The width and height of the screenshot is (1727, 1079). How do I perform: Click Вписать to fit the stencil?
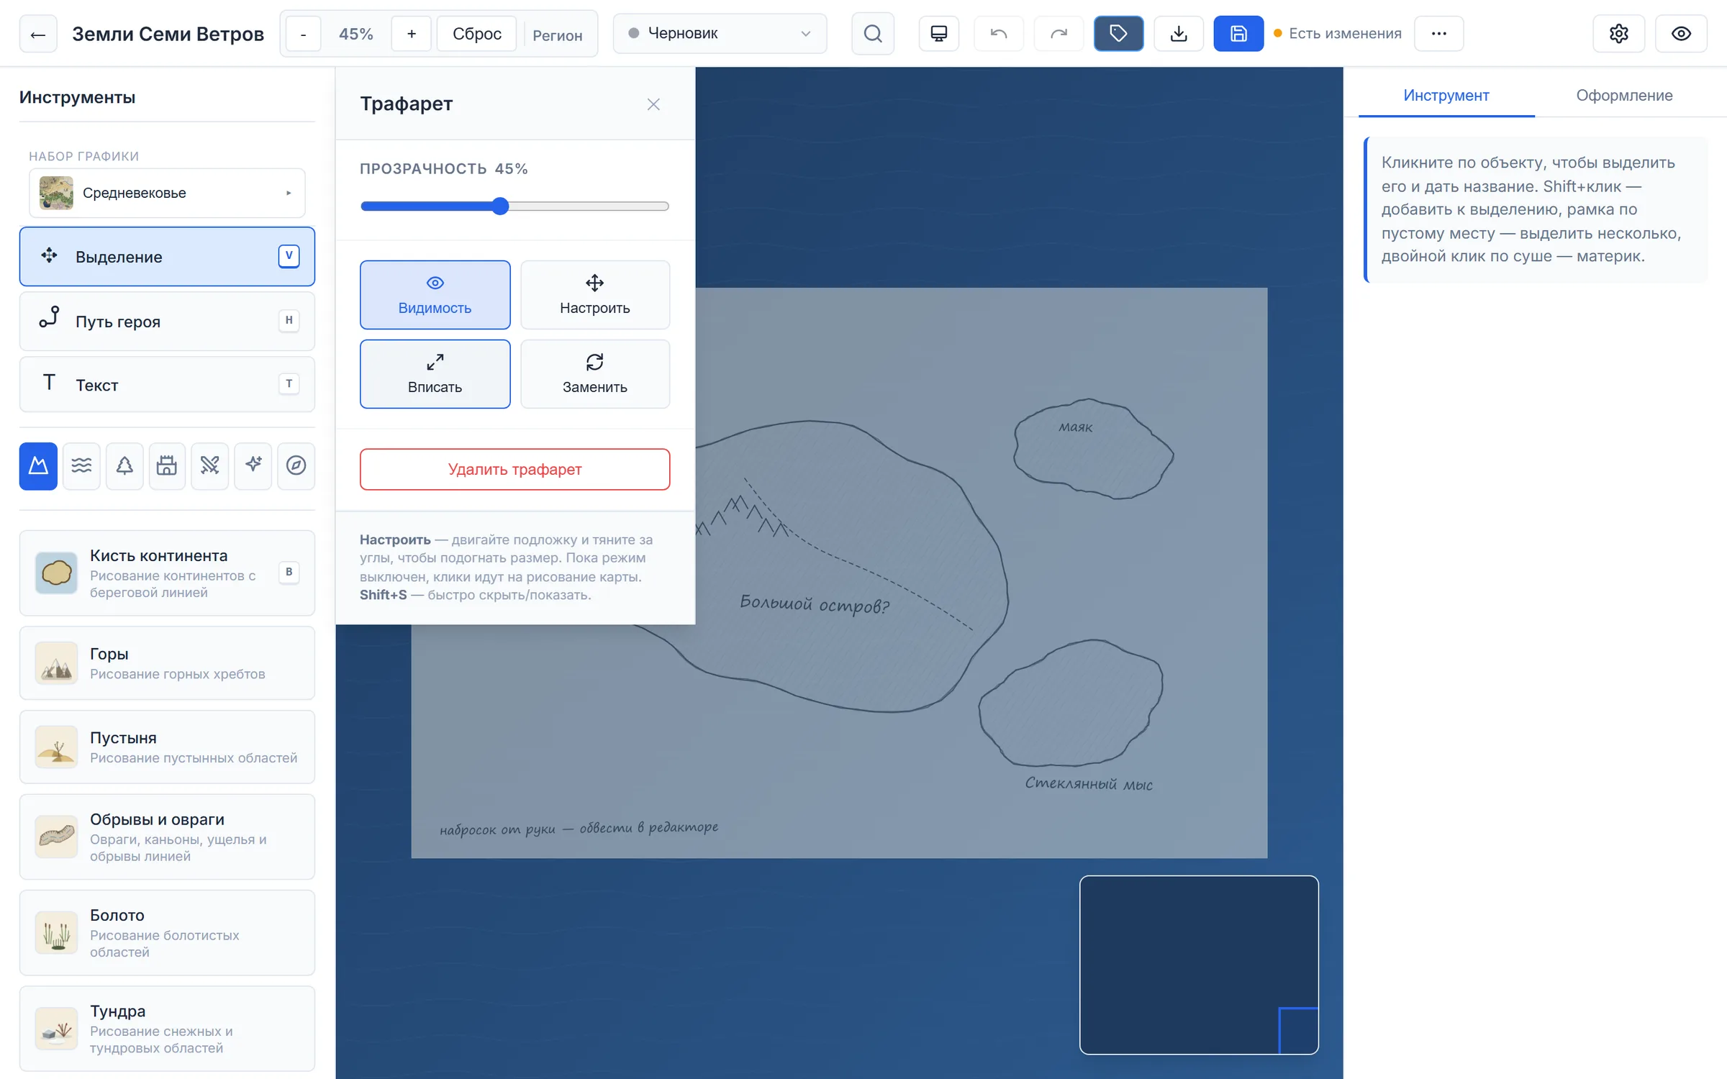(435, 374)
